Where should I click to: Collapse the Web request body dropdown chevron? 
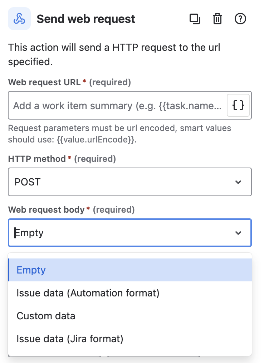coord(238,233)
